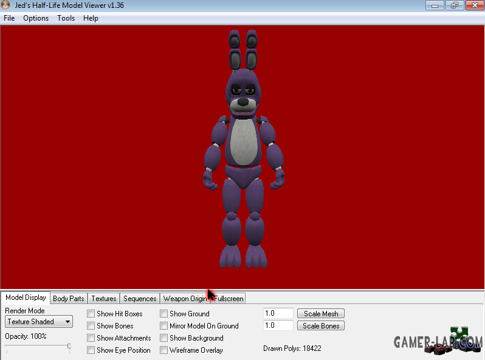This screenshot has width=485, height=360.
Task: Switch to the Fullscreen tab
Action: pos(229,299)
